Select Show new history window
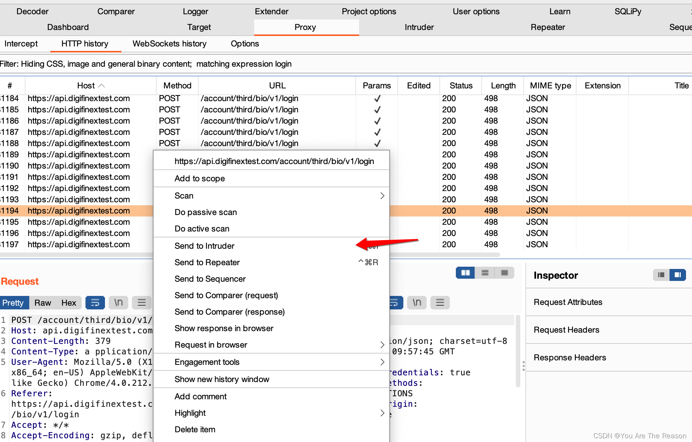This screenshot has height=442, width=692. [271, 379]
